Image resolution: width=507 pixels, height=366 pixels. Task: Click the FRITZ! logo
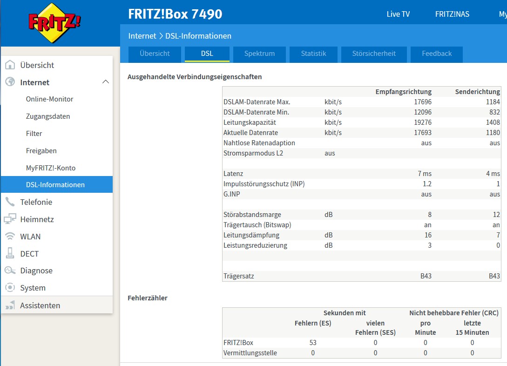[54, 23]
